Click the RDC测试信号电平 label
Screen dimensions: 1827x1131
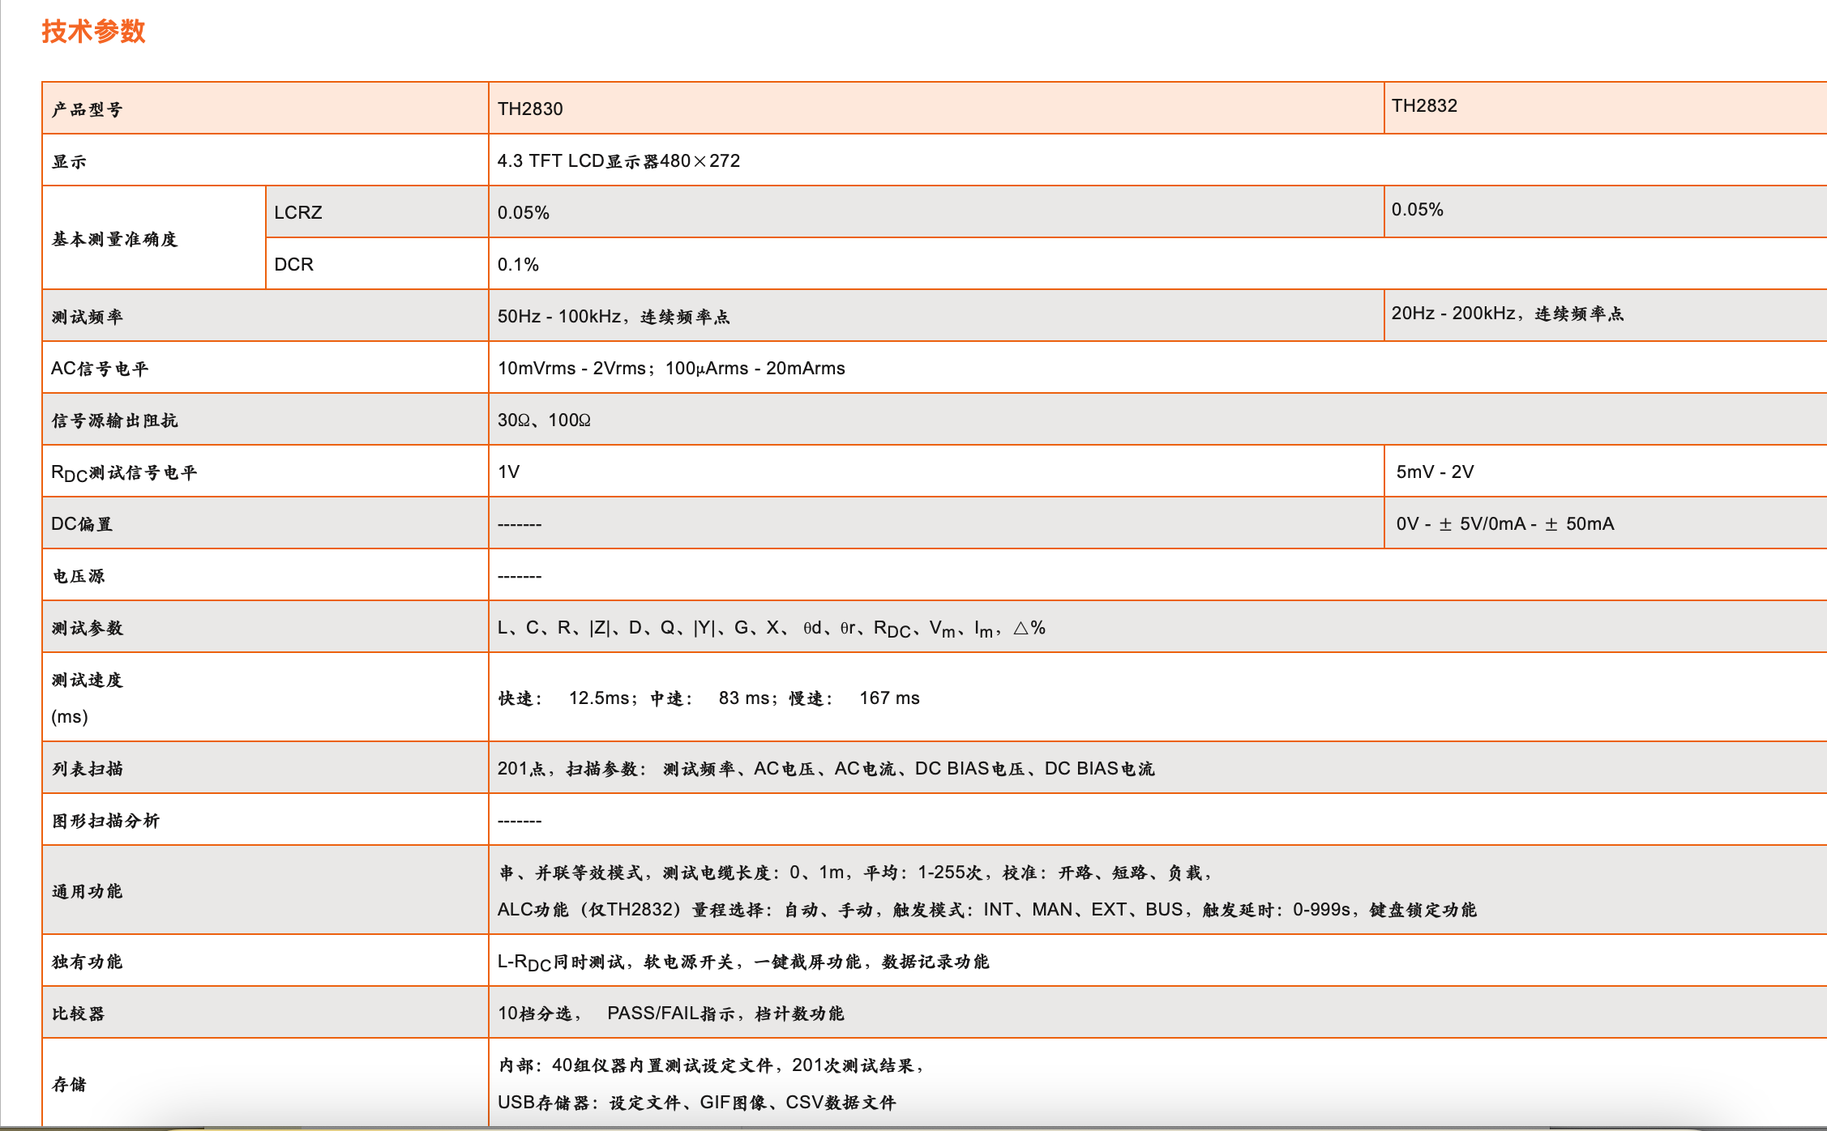point(124,472)
